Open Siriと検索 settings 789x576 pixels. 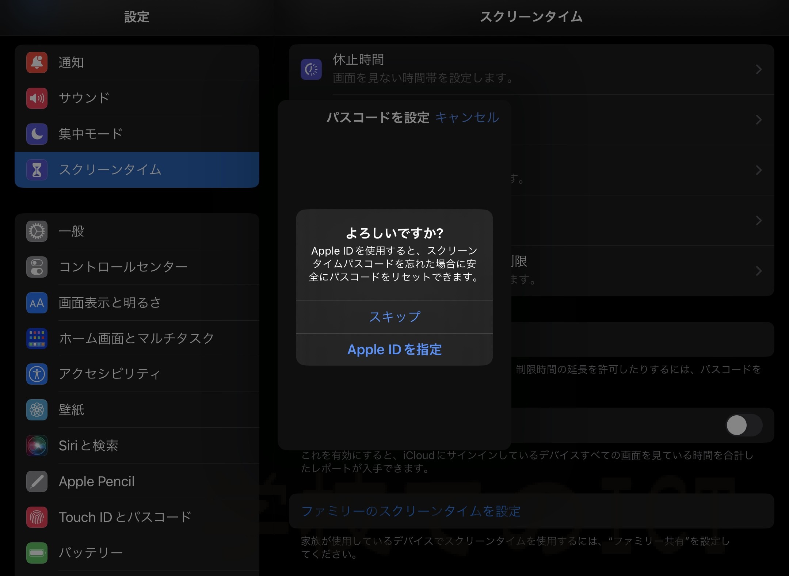tap(137, 446)
